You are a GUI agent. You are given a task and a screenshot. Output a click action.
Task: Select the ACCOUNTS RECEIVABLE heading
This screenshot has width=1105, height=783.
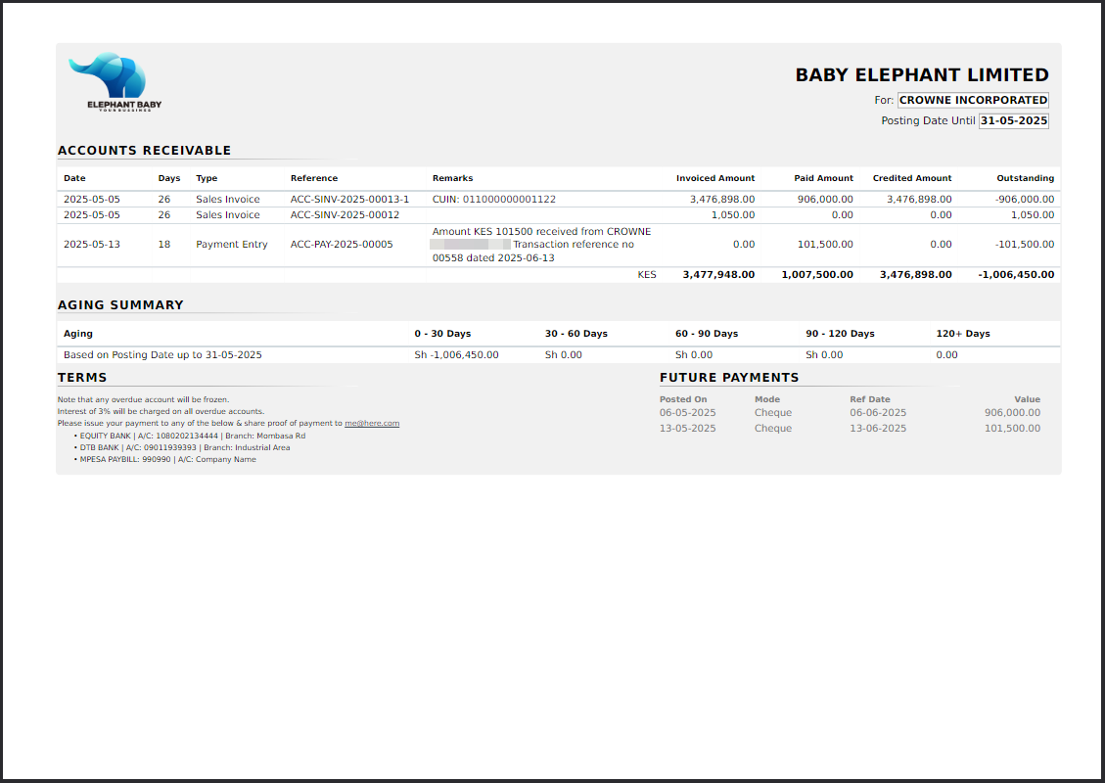[145, 150]
